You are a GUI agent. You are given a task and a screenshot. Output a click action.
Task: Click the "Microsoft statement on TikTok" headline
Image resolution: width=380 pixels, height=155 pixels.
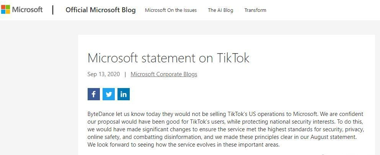click(168, 58)
